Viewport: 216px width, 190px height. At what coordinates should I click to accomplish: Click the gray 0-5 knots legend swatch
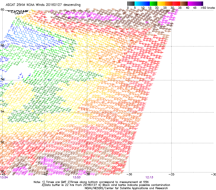pos(131,4)
